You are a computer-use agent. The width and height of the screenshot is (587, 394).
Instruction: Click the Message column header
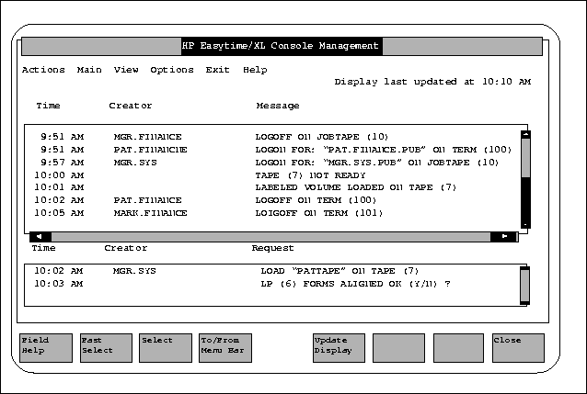pyautogui.click(x=278, y=106)
